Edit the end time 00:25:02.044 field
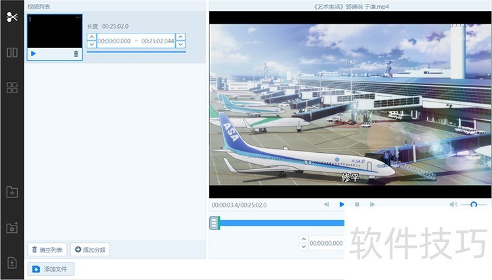492x280 pixels. [x=157, y=41]
